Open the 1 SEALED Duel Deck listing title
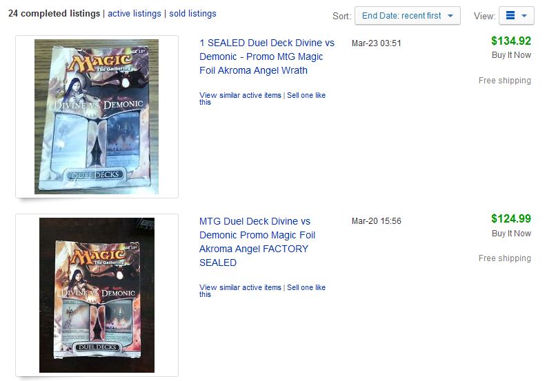 [x=267, y=56]
